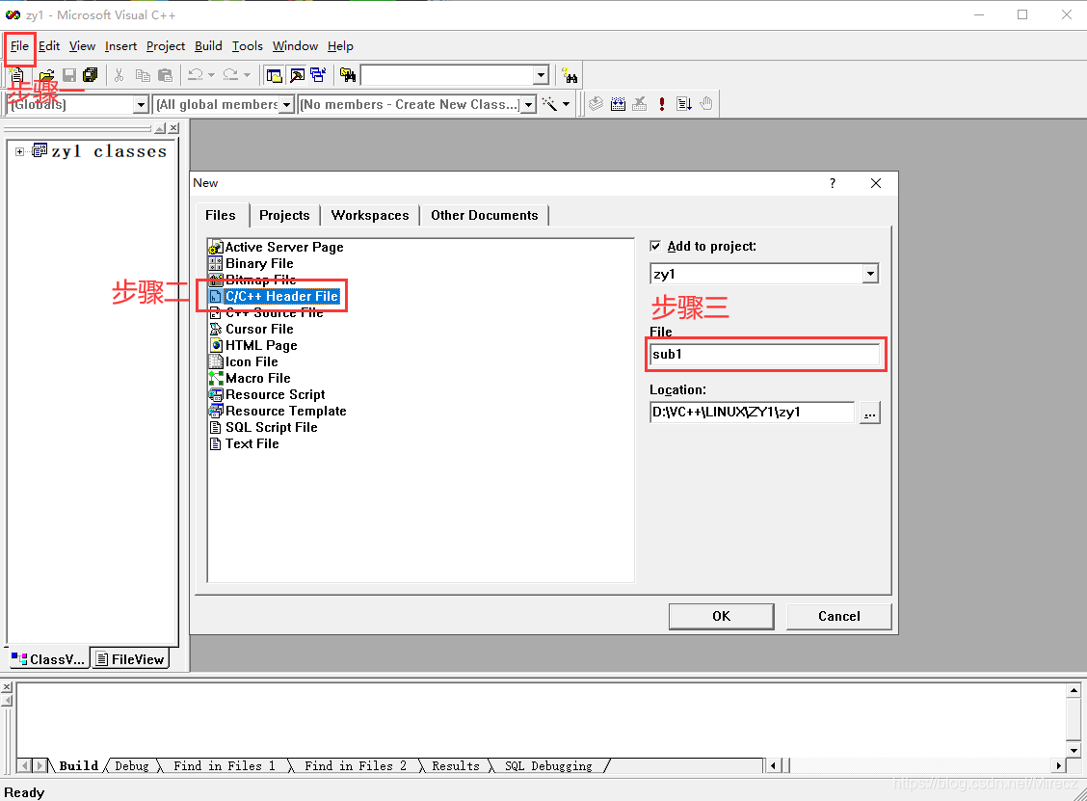Screen dimensions: 1087x801
Task: Switch to the FileView tab
Action: 130,659
